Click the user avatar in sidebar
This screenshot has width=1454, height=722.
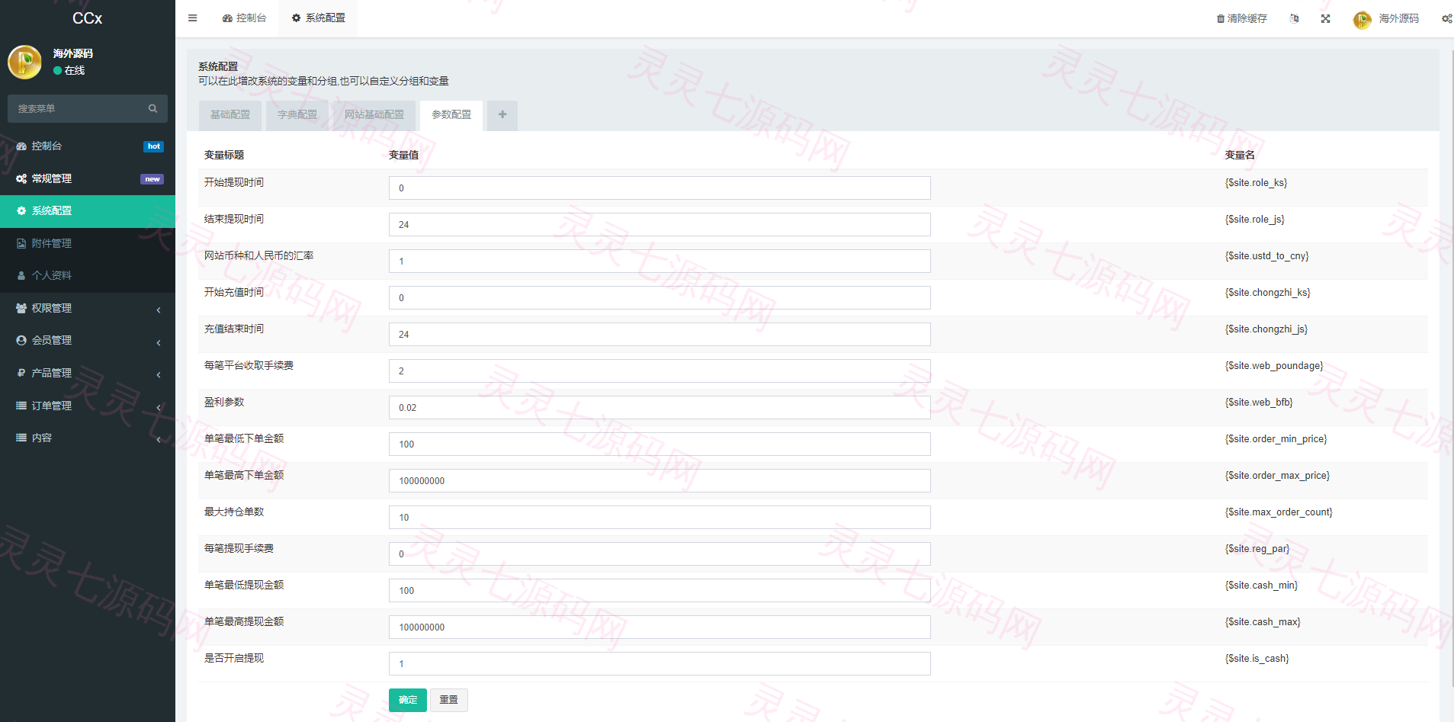point(24,62)
